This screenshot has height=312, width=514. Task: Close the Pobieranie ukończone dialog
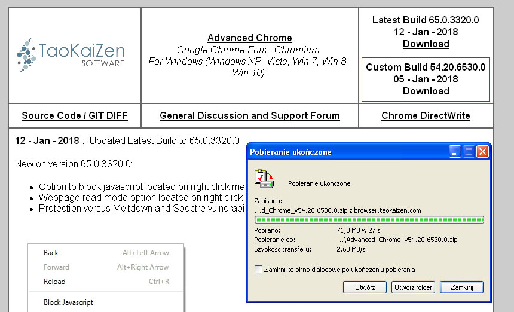pos(482,152)
